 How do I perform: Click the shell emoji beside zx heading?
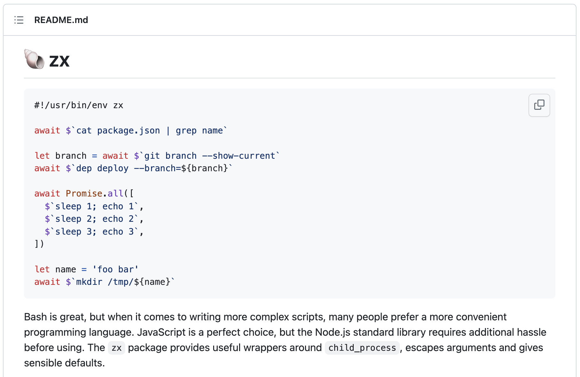coord(34,60)
